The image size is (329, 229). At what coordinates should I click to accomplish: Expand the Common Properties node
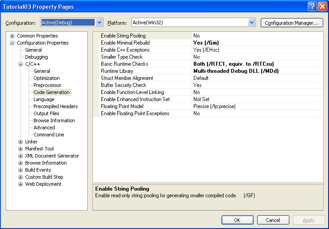12,36
